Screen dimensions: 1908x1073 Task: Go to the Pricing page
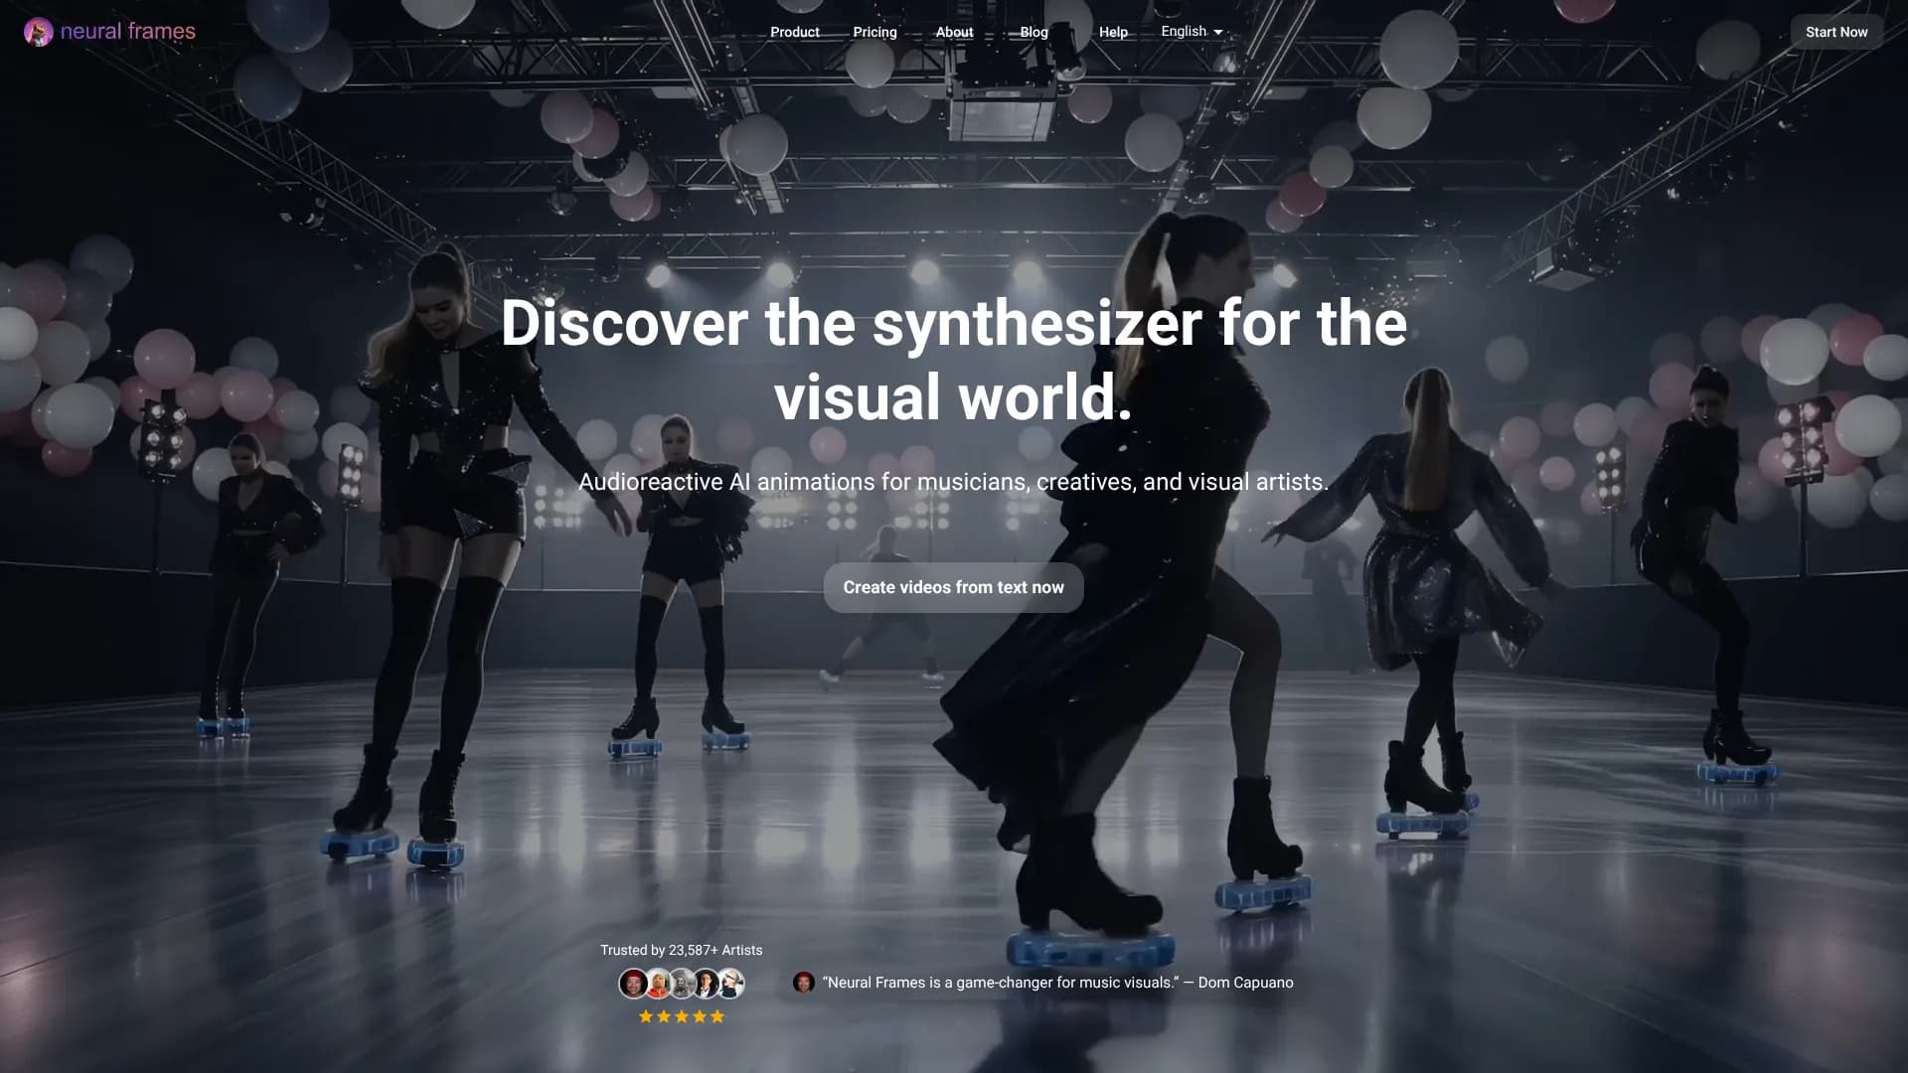tap(874, 32)
